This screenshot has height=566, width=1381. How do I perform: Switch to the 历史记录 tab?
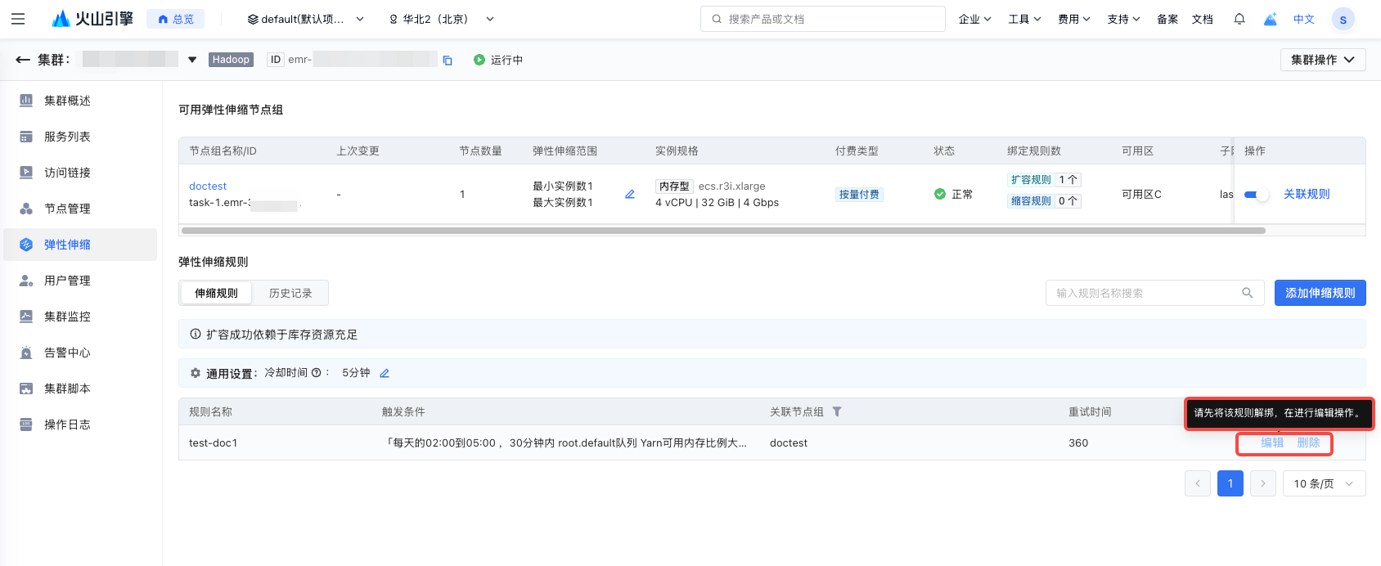click(x=290, y=293)
